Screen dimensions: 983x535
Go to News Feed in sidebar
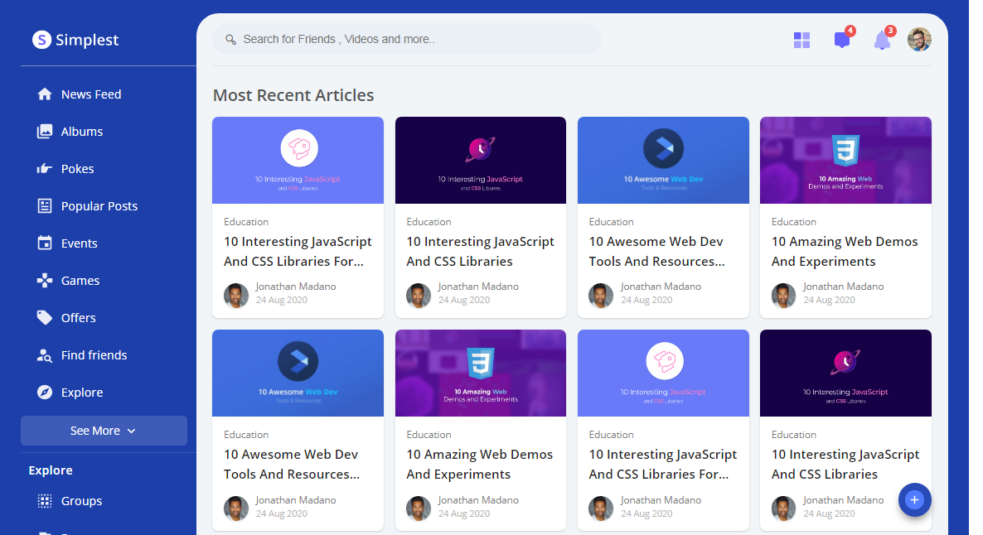click(91, 94)
